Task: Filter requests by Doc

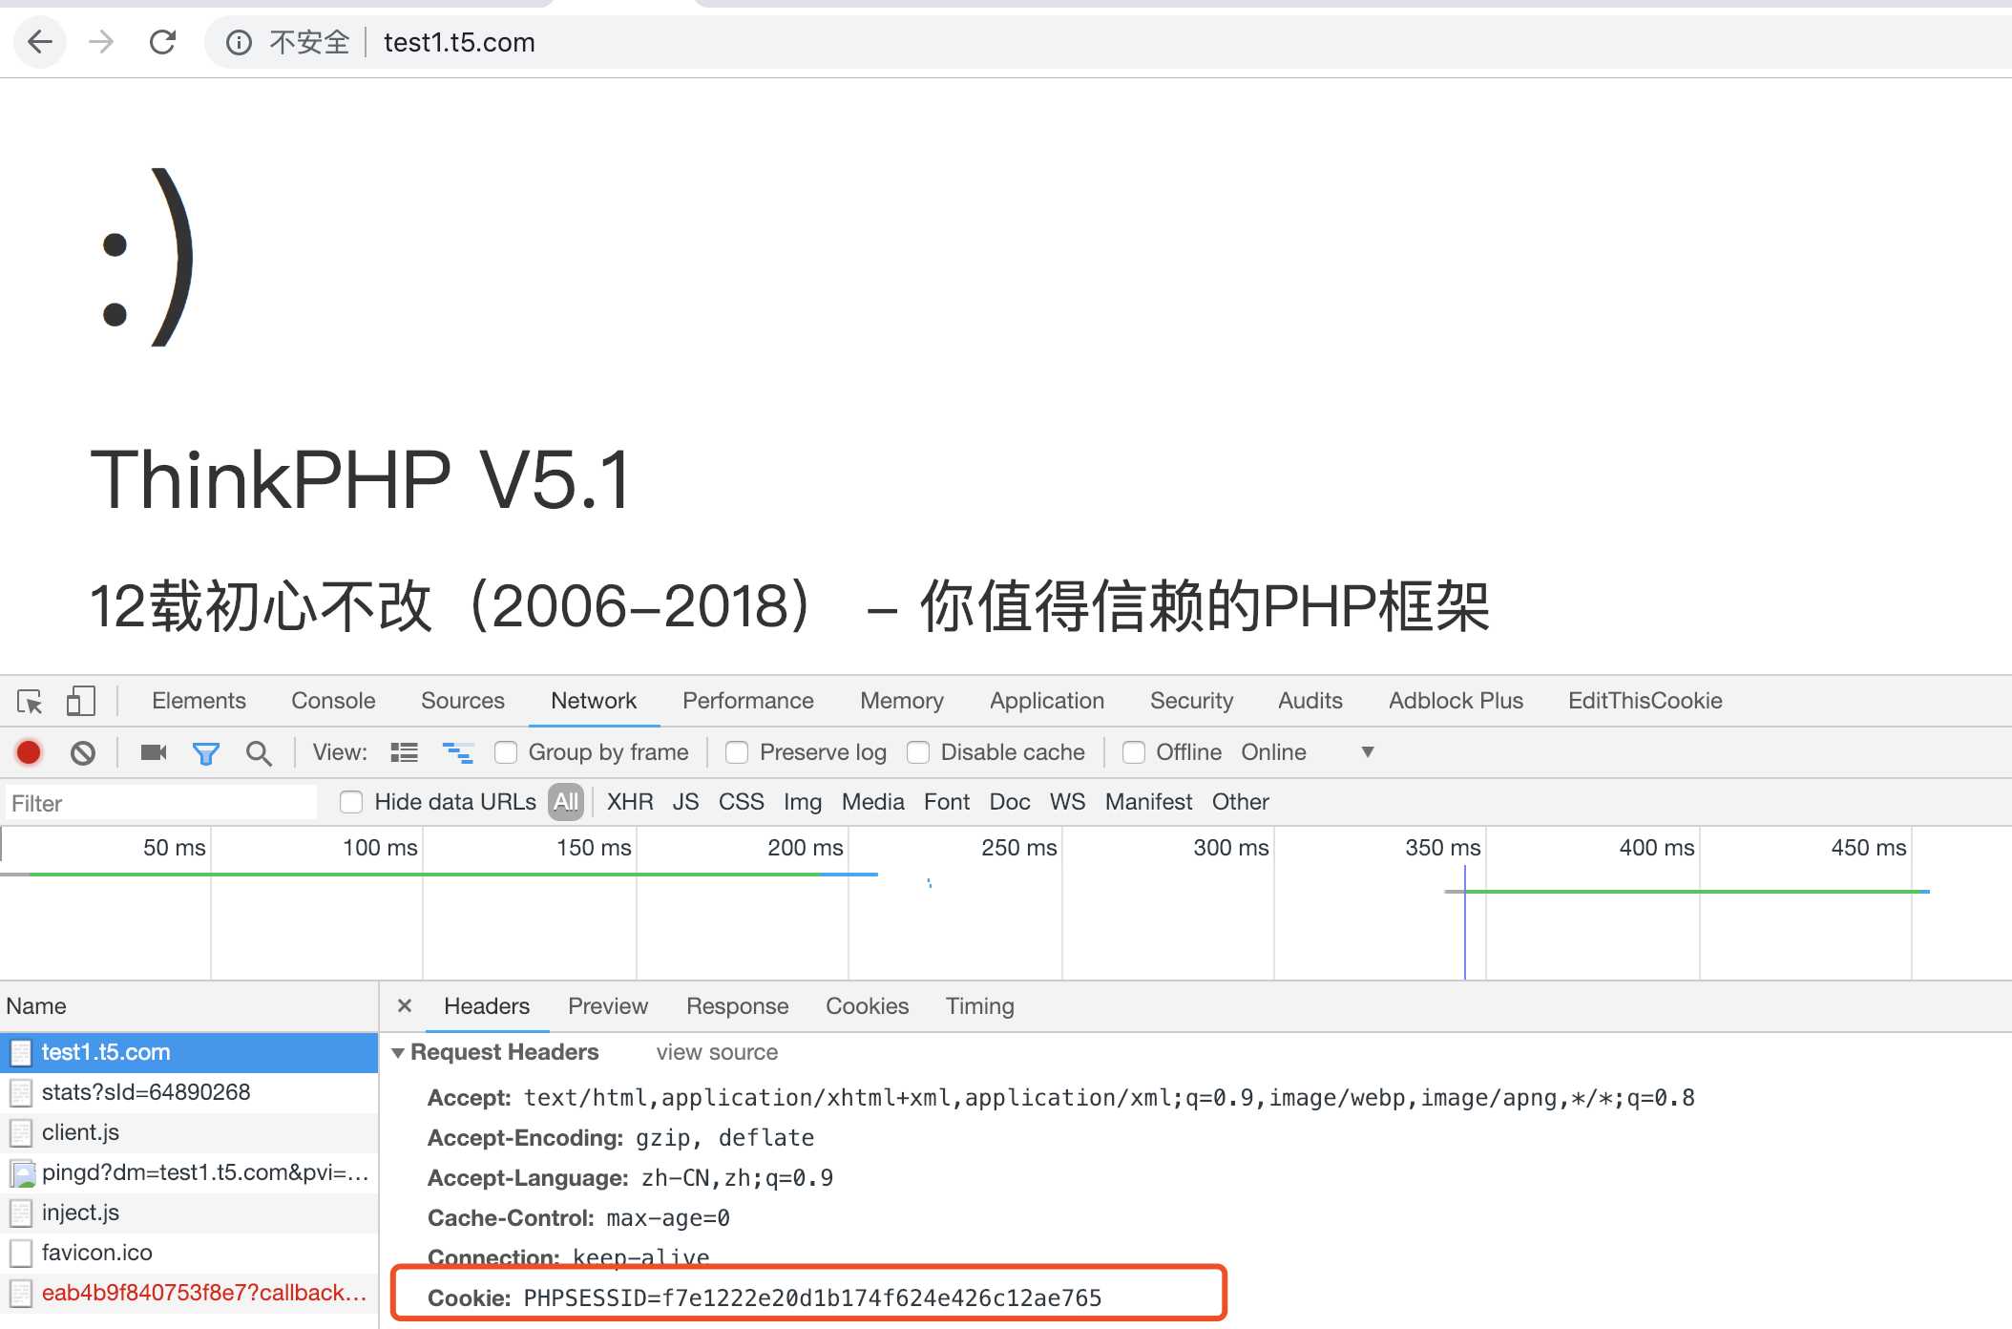Action: coord(1010,802)
